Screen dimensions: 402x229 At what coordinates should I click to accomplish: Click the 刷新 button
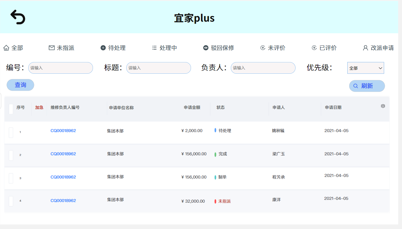367,86
